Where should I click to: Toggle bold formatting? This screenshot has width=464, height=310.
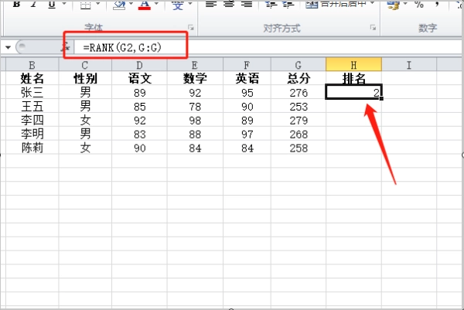[17, 4]
